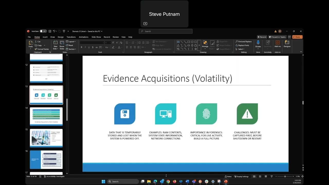This screenshot has height=185, width=329.
Task: Expand the Section dropdown
Action: 71,49
